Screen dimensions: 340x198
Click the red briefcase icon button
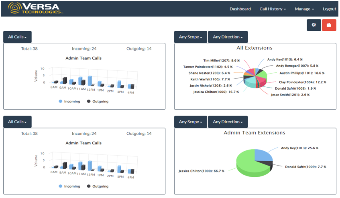click(329, 25)
